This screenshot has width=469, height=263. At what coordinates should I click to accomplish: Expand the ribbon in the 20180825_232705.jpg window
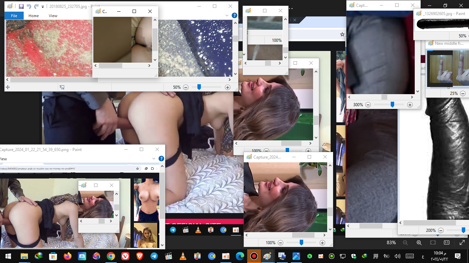227,15
